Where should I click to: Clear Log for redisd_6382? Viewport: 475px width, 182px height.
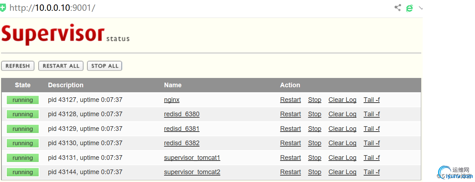(342, 143)
